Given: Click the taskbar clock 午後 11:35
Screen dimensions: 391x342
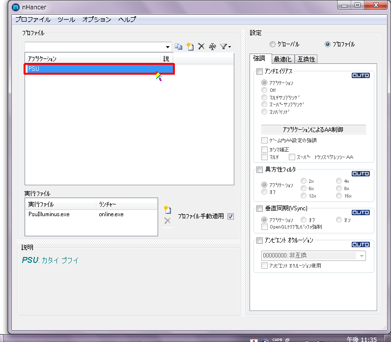Looking at the screenshot, I should (x=362, y=339).
